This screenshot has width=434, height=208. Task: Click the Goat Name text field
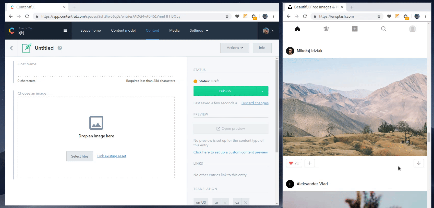click(x=96, y=72)
